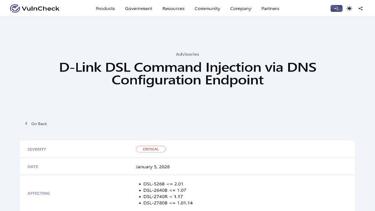
Task: Click the Go Back link
Action: coord(39,124)
